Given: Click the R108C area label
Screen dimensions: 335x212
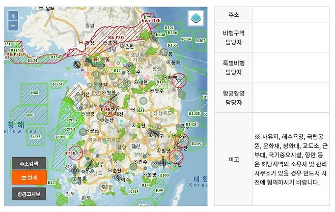Looking at the screenshot, I should [62, 137].
